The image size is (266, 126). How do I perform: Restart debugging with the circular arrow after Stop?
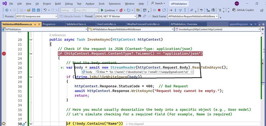[x=164, y=10]
